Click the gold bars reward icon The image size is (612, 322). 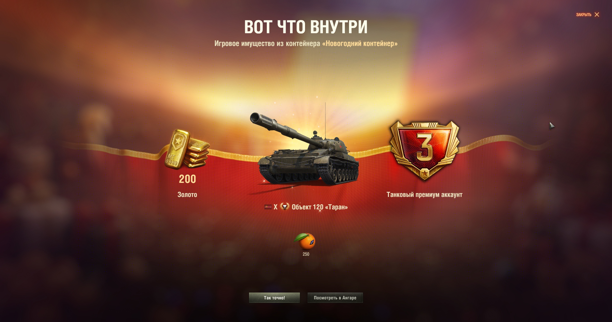tap(187, 149)
